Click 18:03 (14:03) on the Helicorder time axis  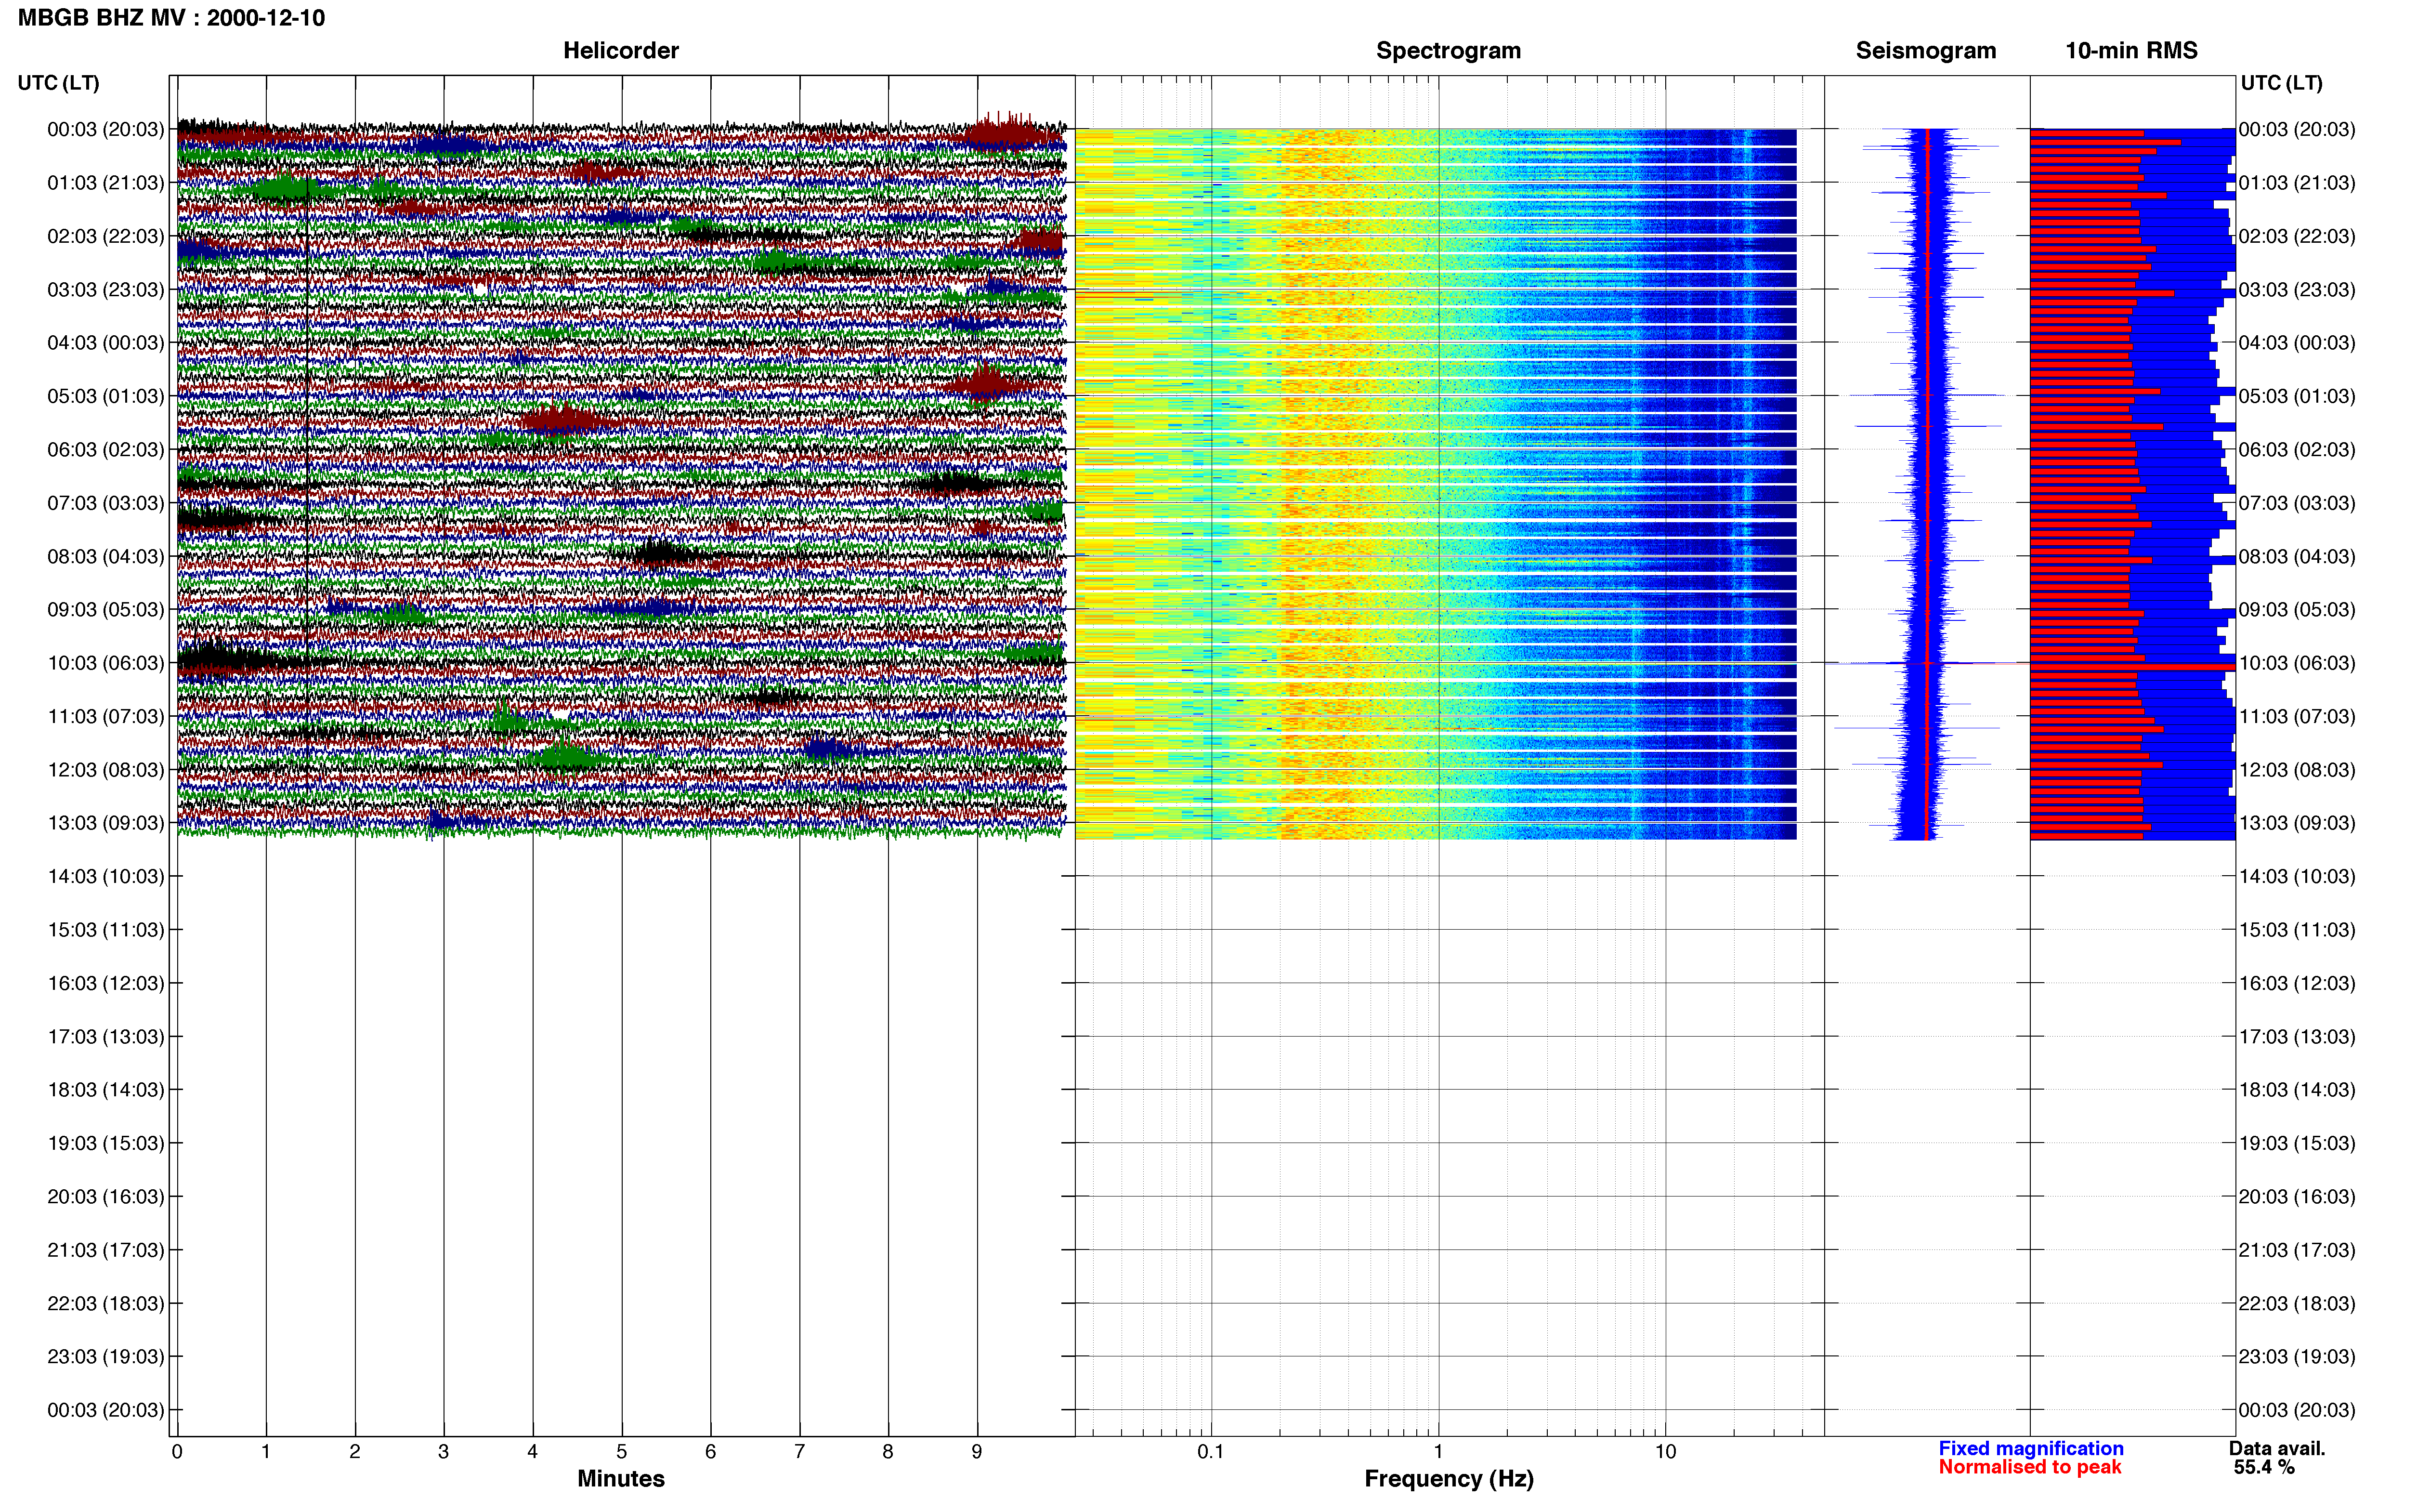point(106,1090)
